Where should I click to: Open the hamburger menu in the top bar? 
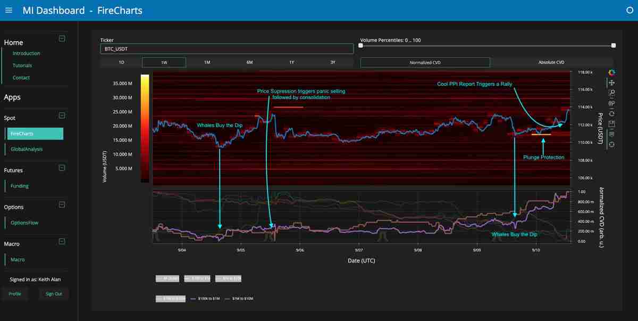(x=9, y=10)
